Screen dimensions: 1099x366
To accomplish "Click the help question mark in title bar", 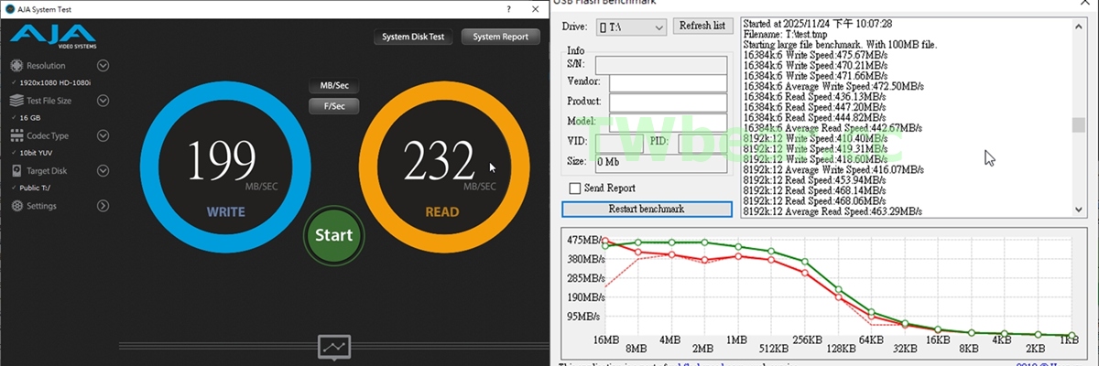I will point(508,9).
